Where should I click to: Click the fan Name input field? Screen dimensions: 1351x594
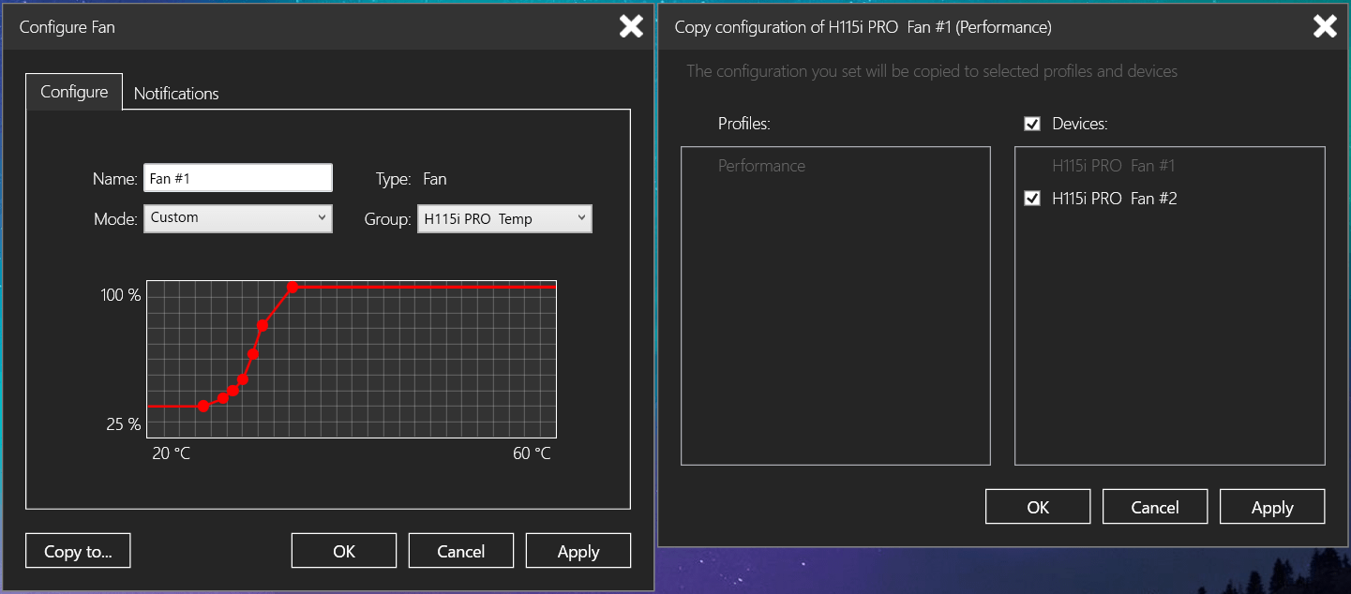pos(238,178)
